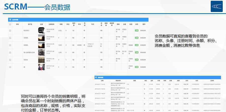Click the green status badge in the 2018-01-02 row

tap(137, 67)
